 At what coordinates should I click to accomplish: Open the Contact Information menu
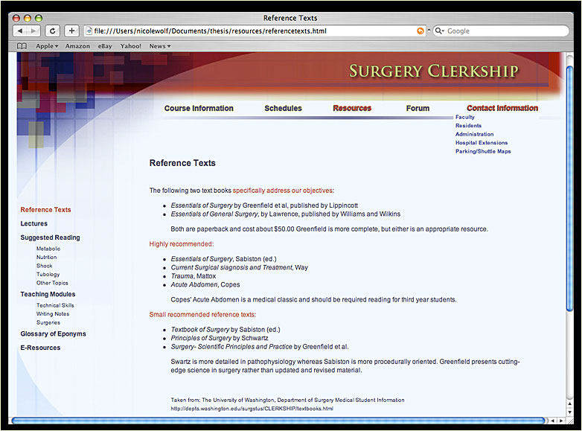point(502,108)
